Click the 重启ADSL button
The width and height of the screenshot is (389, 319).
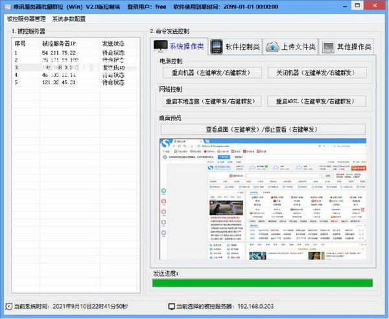tap(316, 101)
